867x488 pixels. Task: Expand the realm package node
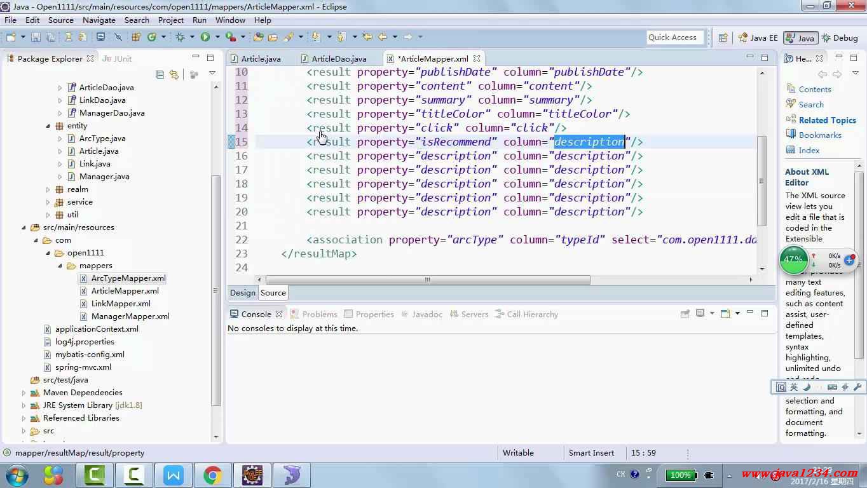pos(48,189)
